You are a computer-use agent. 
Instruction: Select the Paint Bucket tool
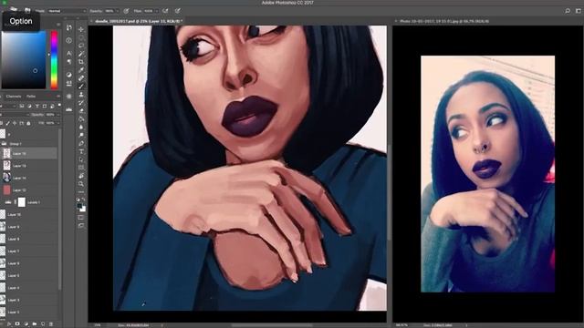click(81, 119)
